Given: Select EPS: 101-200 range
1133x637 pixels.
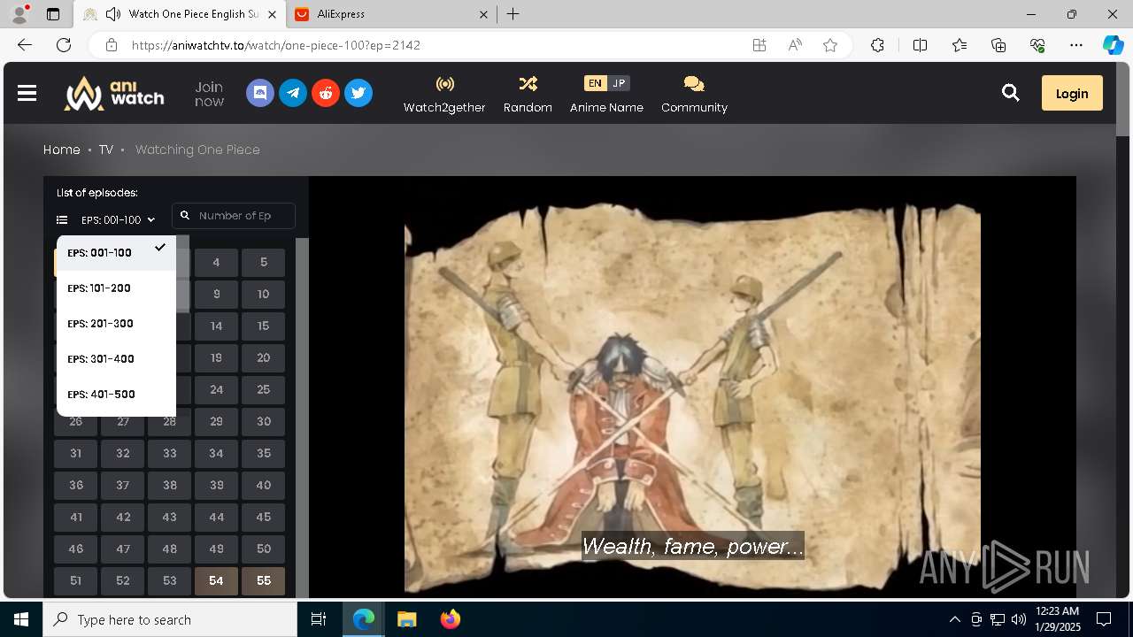Looking at the screenshot, I should 116,288.
